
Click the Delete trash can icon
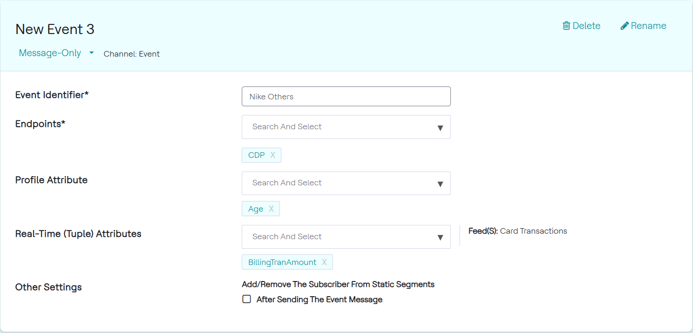pos(566,26)
